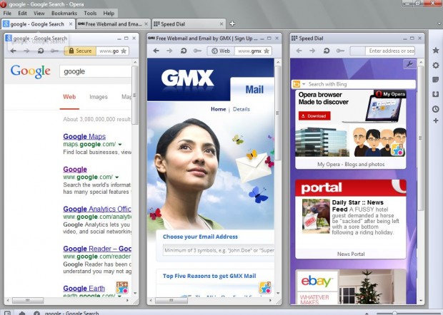Toggle the star in Google window address bar
The width and height of the screenshot is (443, 315).
click(x=124, y=51)
